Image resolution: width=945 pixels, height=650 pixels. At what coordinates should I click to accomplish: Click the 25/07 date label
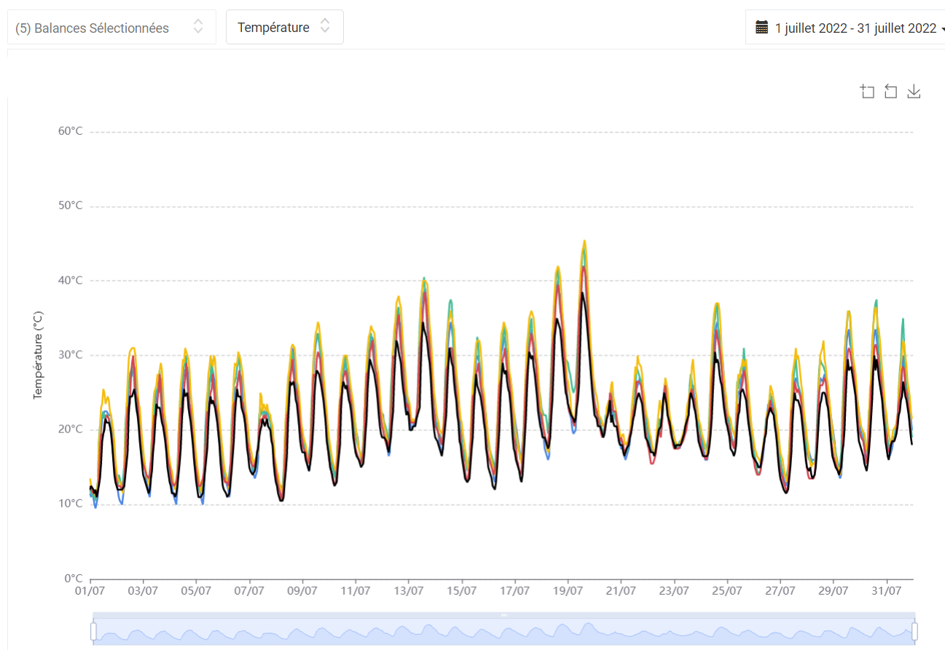click(727, 591)
